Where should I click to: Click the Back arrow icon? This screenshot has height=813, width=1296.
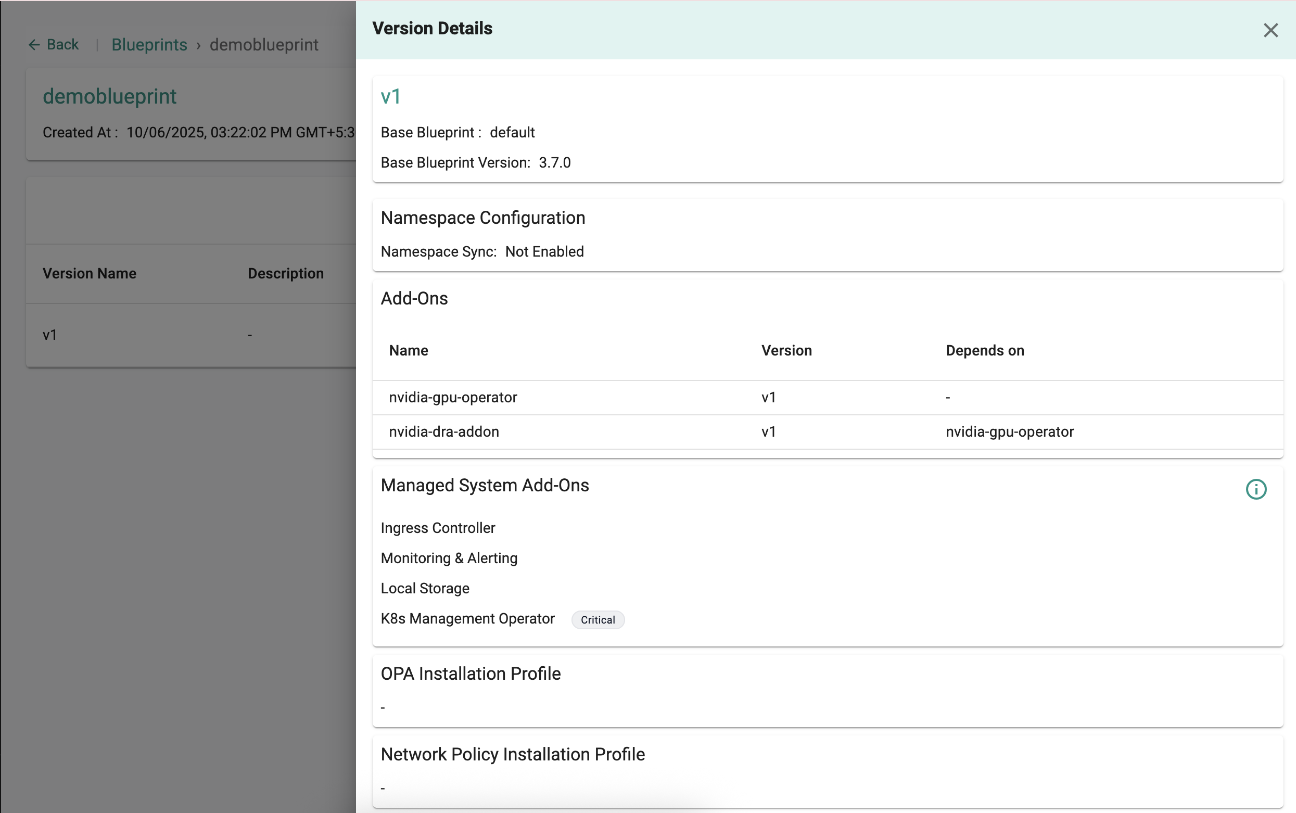point(34,45)
